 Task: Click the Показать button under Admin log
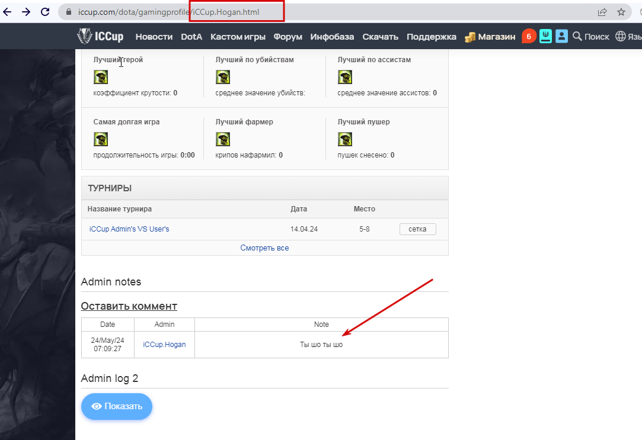pos(117,406)
